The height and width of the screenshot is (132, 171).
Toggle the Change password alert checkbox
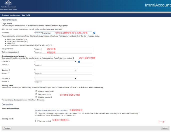tap(36, 97)
